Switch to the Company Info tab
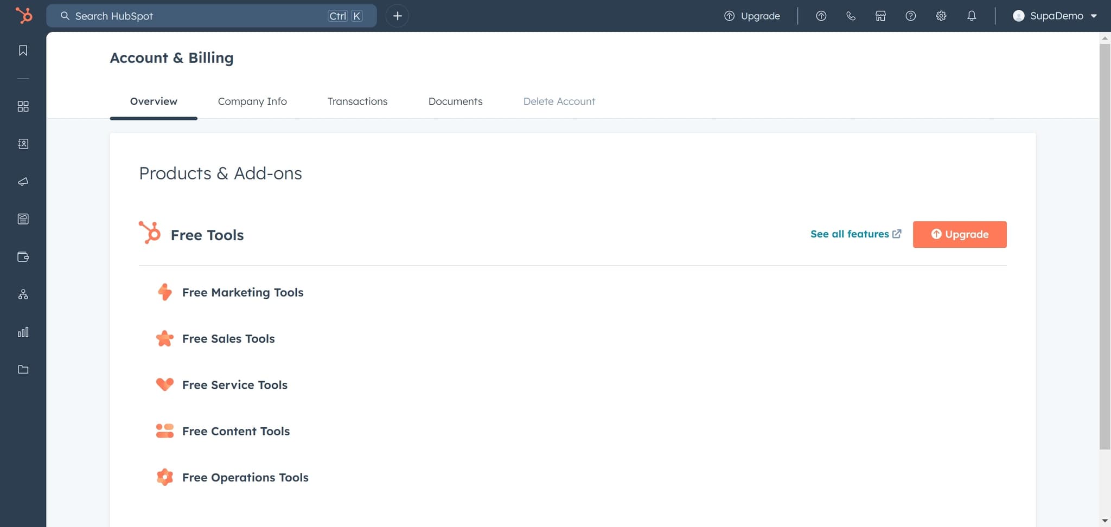 pos(252,101)
